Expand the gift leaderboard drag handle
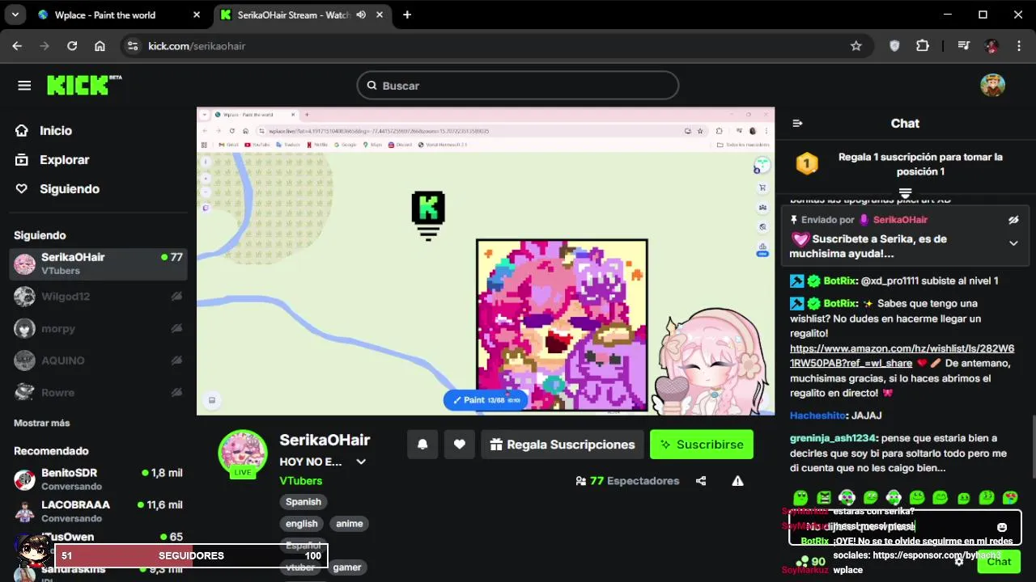1036x582 pixels. 905,192
